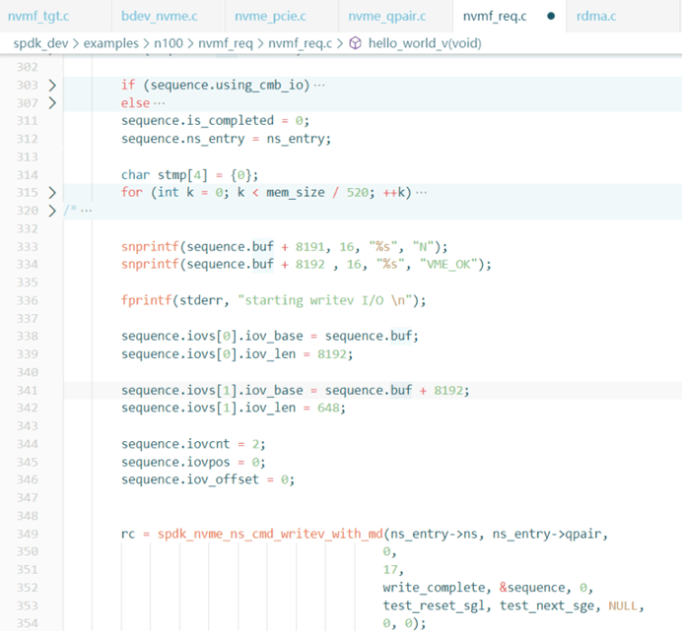Click ellipsis after the for loop header
682x631 pixels.
[421, 193]
